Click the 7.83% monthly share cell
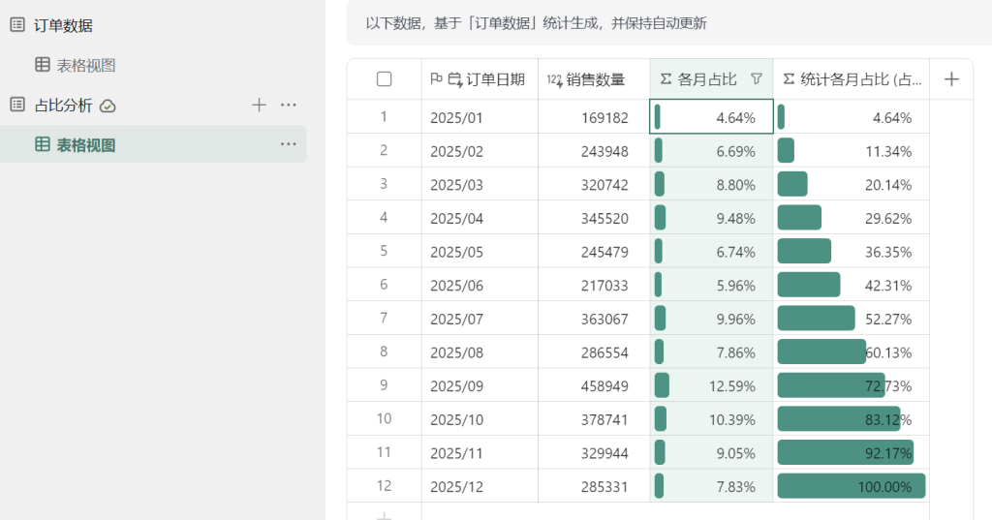Screen dimensions: 992x520 711,486
